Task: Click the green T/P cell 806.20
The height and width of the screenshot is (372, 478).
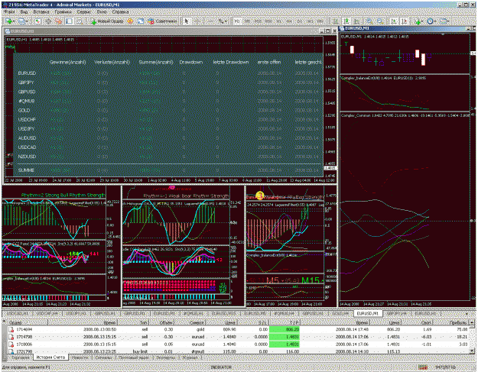Action: click(284, 329)
